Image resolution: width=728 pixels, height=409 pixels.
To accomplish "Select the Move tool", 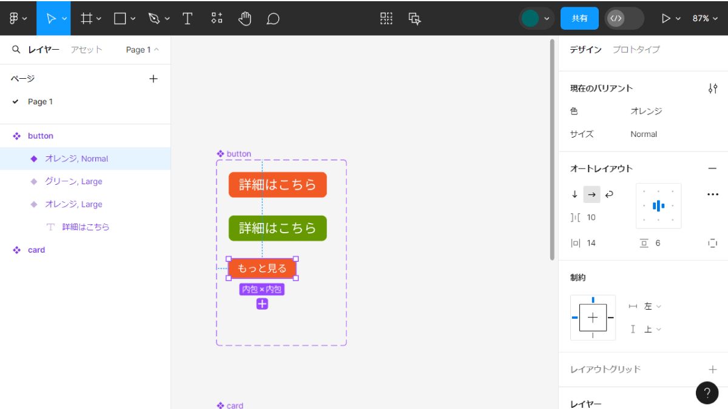I will 51,18.
